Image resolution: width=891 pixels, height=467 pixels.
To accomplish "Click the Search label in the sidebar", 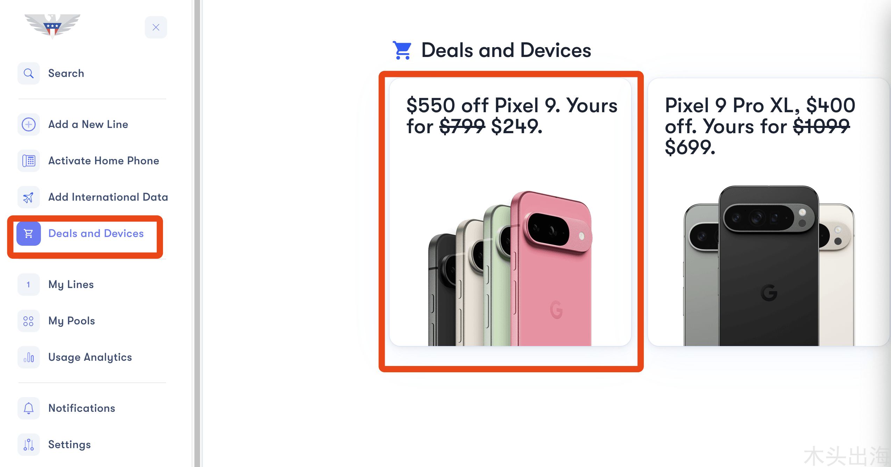I will point(66,73).
